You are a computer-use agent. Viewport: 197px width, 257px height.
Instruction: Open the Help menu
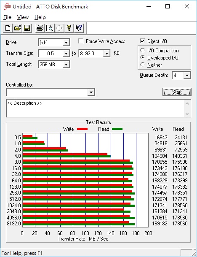pyautogui.click(x=40, y=17)
